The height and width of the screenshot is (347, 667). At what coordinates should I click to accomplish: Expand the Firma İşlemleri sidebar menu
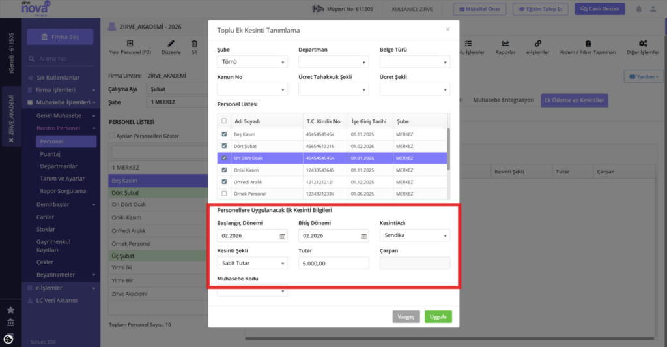pos(61,90)
